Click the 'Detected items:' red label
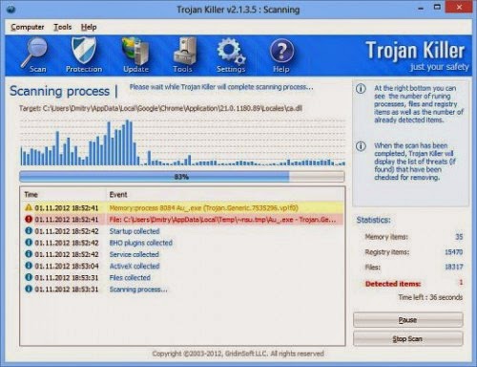 click(x=393, y=284)
